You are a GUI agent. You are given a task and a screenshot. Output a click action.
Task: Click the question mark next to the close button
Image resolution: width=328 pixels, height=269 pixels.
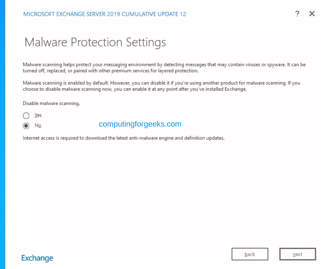[x=297, y=14]
